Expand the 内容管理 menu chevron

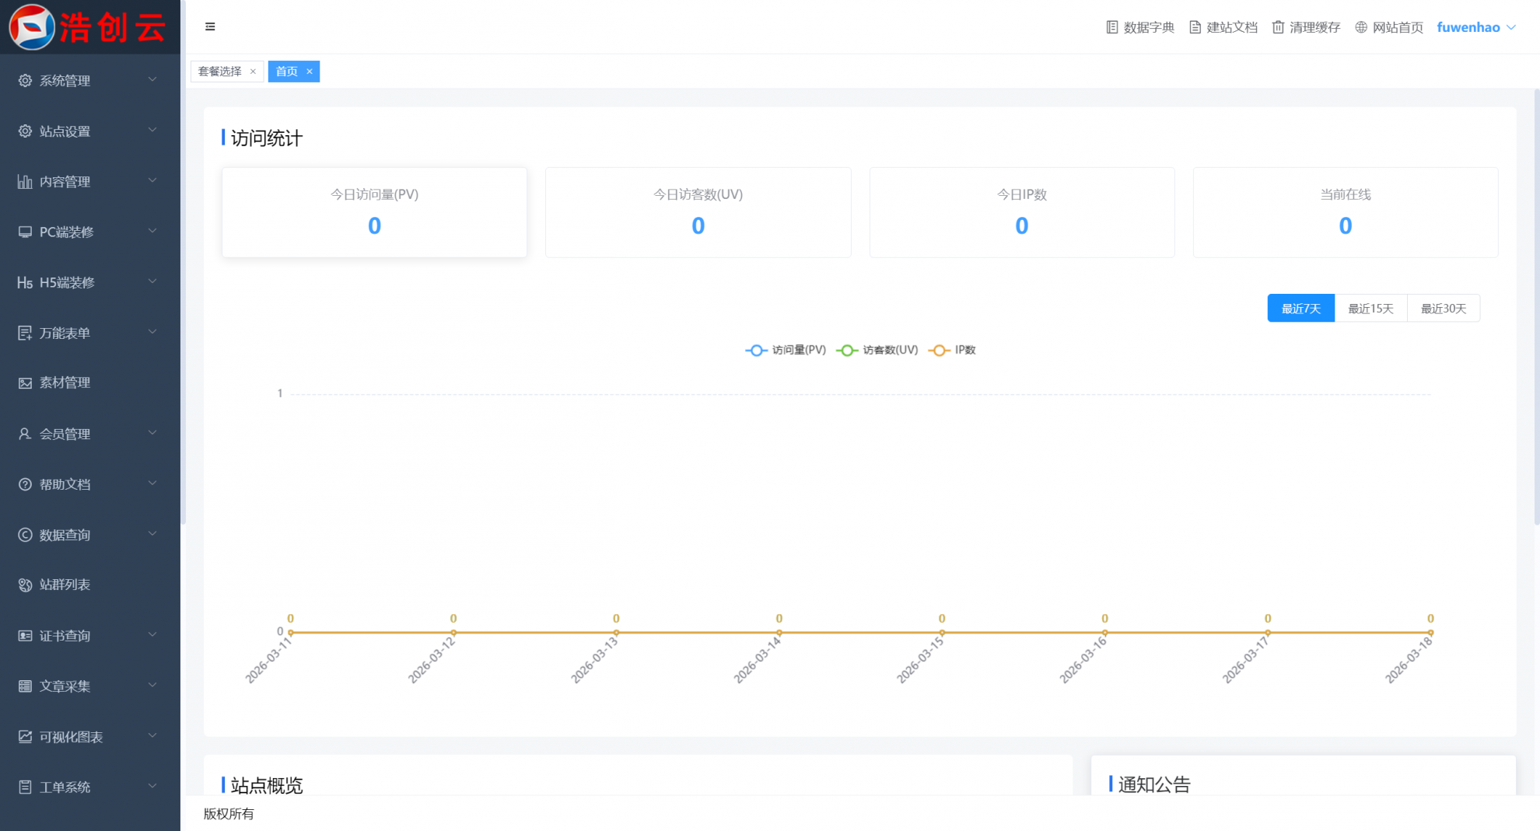[152, 180]
